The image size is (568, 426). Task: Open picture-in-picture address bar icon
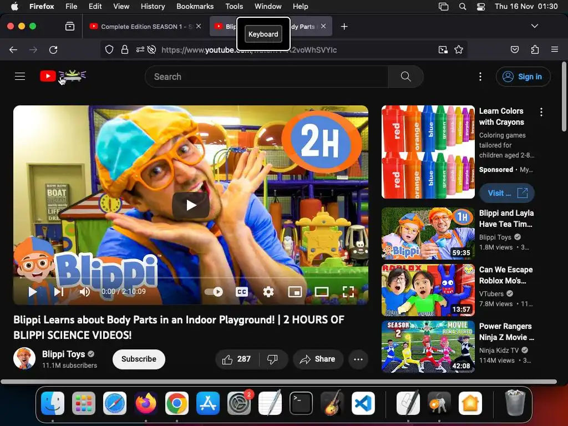pos(443,49)
